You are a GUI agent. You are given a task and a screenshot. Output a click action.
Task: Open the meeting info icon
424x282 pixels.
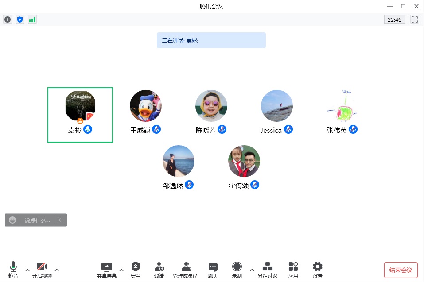[x=8, y=19]
